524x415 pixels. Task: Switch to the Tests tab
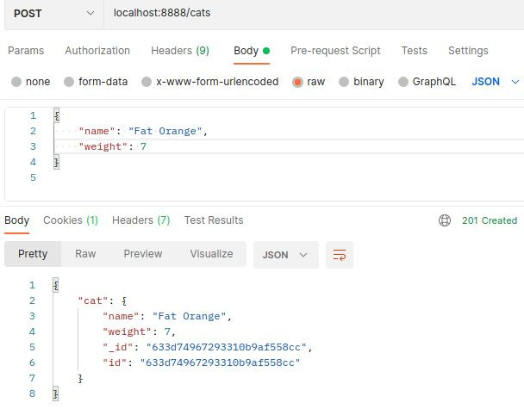(414, 51)
